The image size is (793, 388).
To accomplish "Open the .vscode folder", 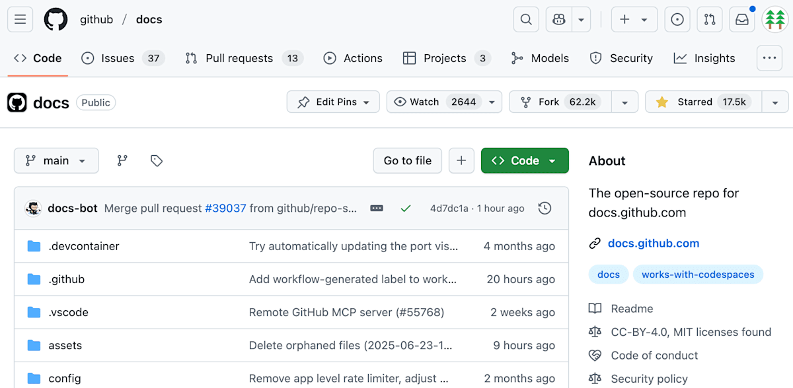I will coord(68,312).
